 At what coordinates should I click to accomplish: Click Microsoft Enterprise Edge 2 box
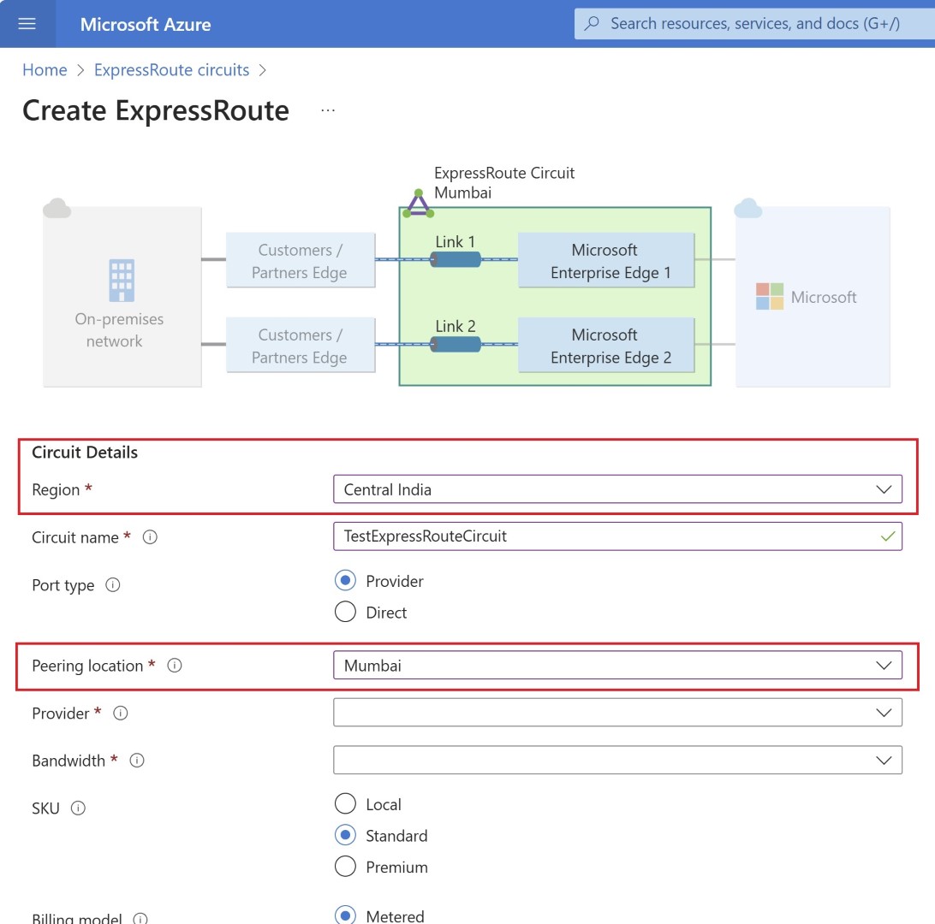click(606, 345)
